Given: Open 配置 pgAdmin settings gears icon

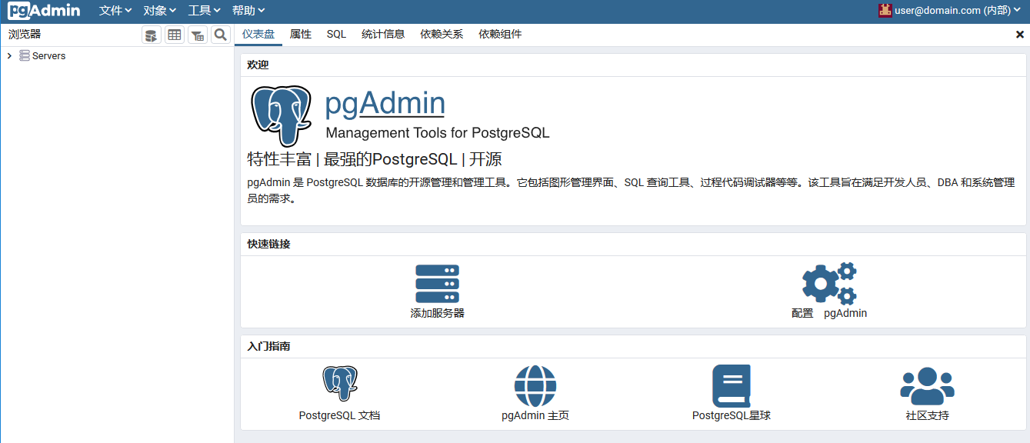Looking at the screenshot, I should tap(829, 282).
